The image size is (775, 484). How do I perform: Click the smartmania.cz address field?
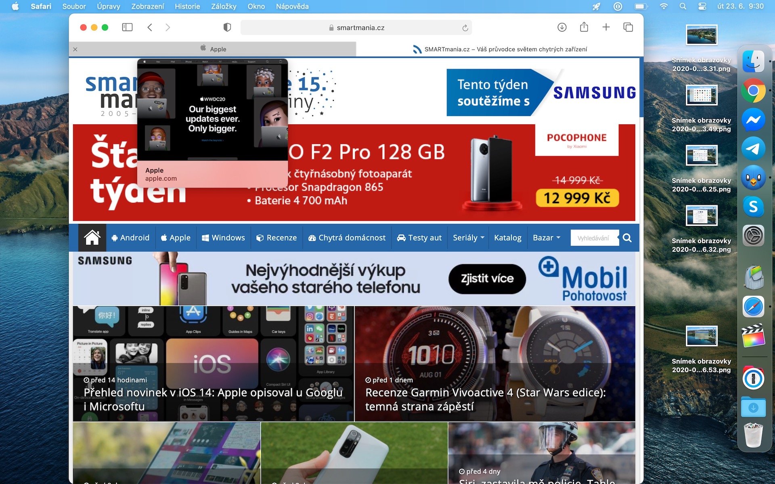point(356,28)
